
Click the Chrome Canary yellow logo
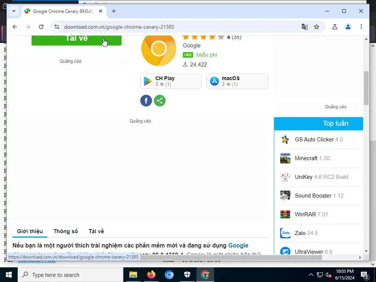coord(159,50)
